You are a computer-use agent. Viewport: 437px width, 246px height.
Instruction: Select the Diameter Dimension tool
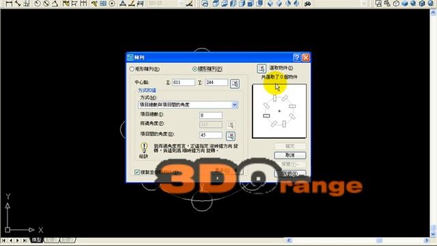pyautogui.click(x=46, y=3)
